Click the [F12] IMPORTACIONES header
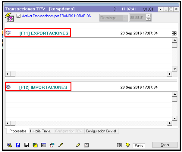Image resolution: width=182 pixels, height=152 pixels. click(x=43, y=87)
